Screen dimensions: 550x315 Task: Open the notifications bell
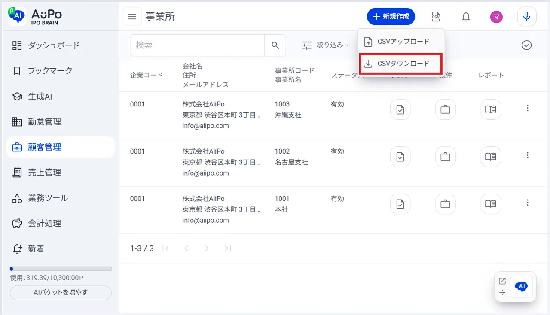coord(466,17)
